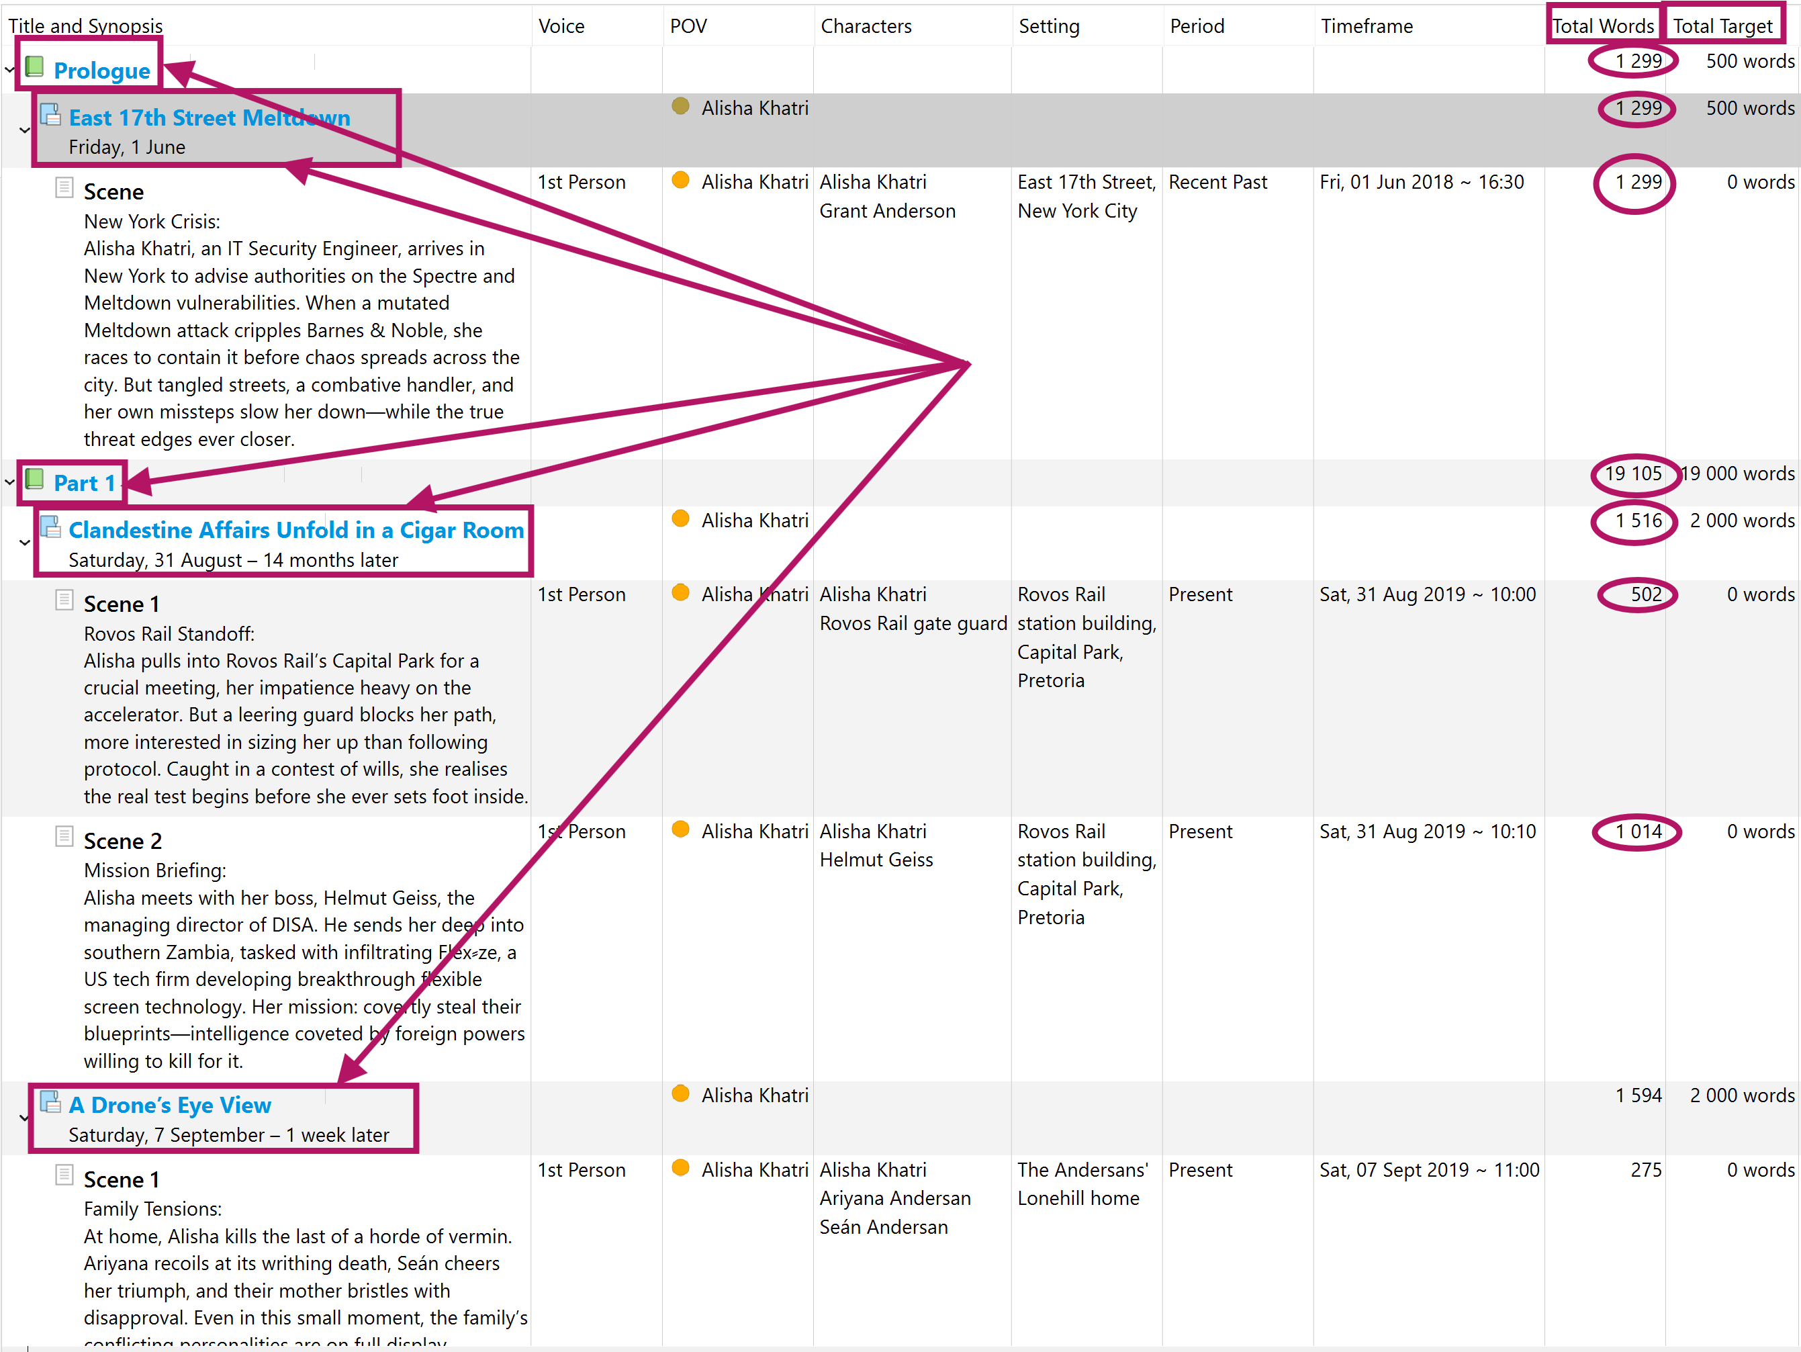Click the green book icon beside Prologue

(34, 66)
